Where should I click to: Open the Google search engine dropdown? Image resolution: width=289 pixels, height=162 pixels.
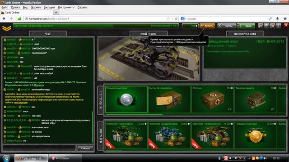click(x=184, y=19)
